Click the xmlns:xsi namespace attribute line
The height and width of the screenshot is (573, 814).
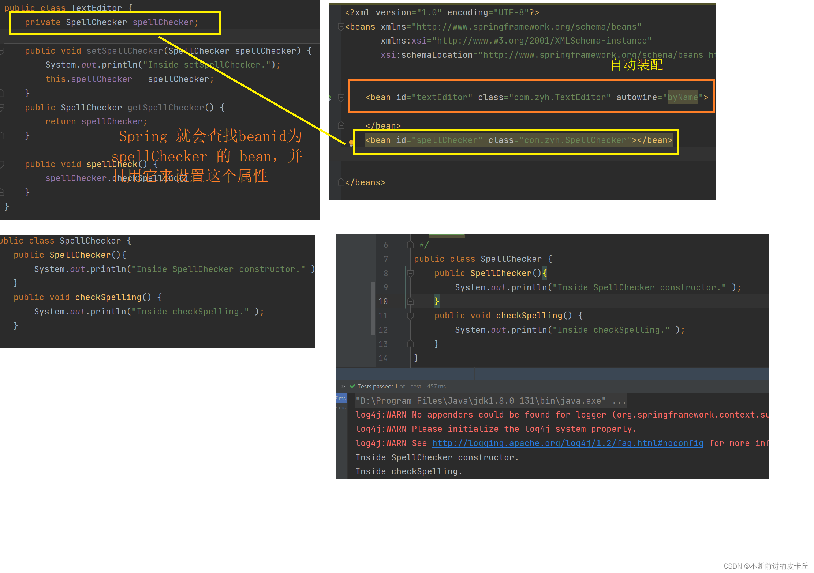(516, 41)
